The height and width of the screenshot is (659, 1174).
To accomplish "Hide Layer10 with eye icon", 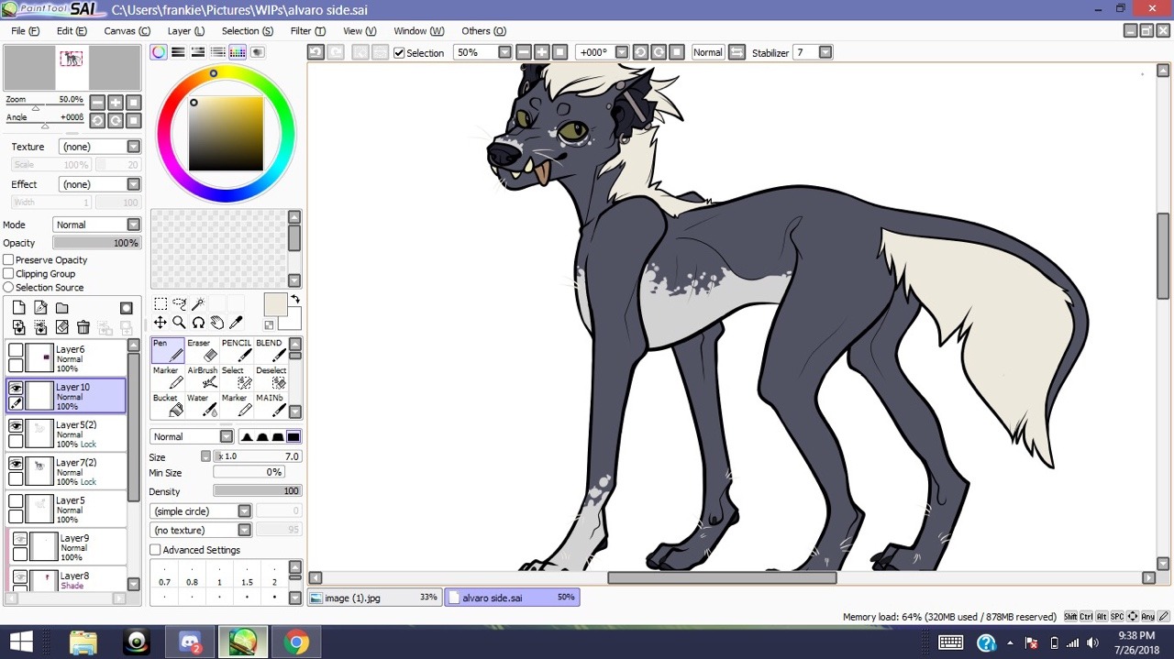I will point(16,389).
